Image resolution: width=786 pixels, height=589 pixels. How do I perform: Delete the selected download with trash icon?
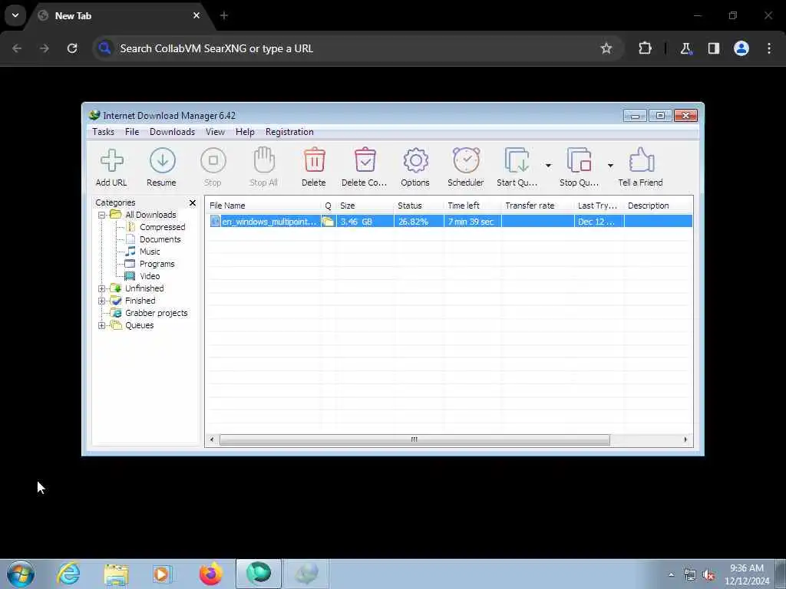(314, 160)
